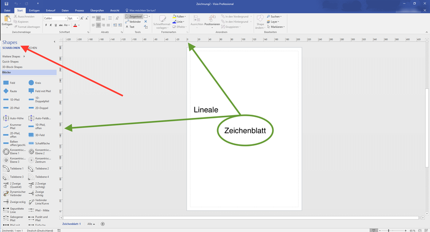Image resolution: width=430 pixels, height=232 pixels.
Task: Choose the Kreis shape from Blöcke
Action: pos(38,83)
